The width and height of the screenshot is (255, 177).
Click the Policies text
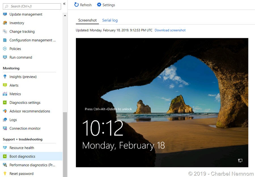15,49
